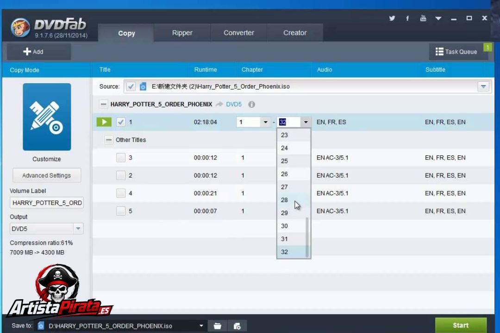Open the Save to path dropdown
Image resolution: width=500 pixels, height=333 pixels.
click(201, 326)
